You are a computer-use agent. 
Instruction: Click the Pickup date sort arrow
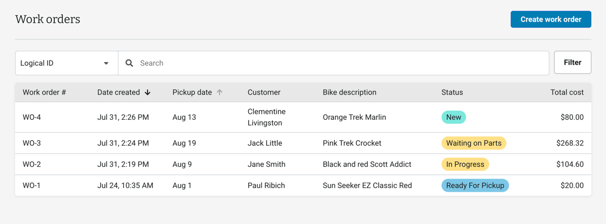point(220,92)
